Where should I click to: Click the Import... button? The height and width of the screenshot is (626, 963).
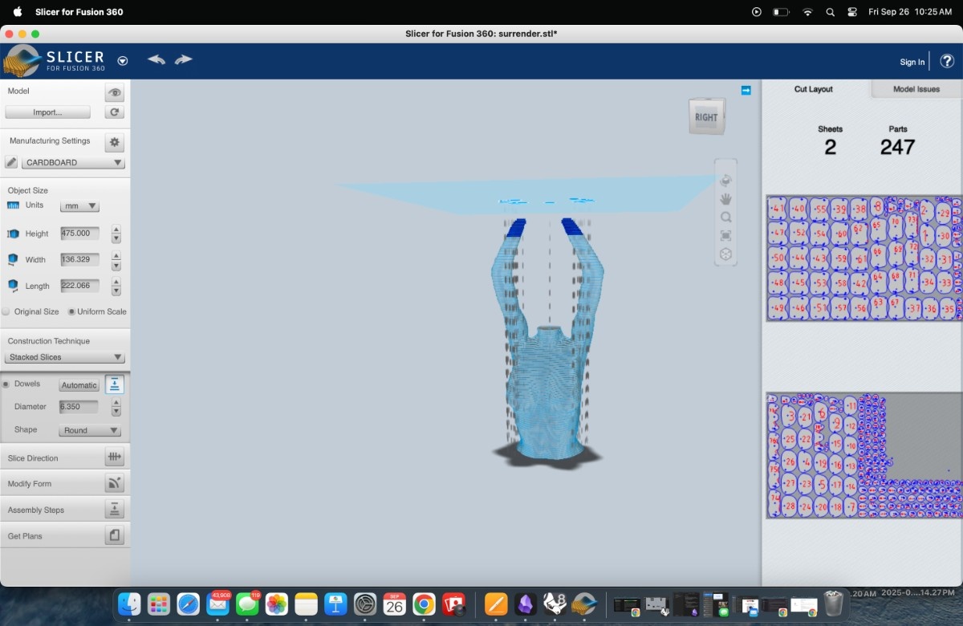point(47,112)
